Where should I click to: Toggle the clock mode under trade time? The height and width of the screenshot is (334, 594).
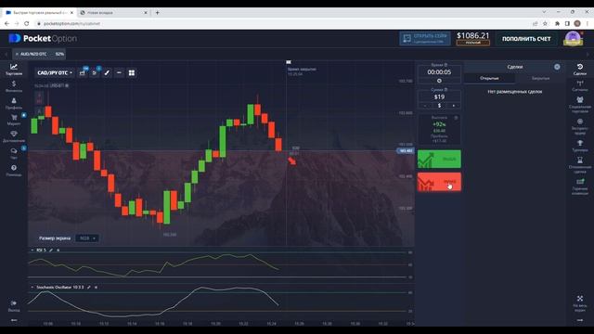coord(439,81)
